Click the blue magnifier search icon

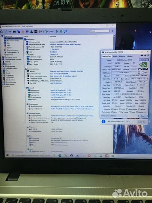pos(65,31)
